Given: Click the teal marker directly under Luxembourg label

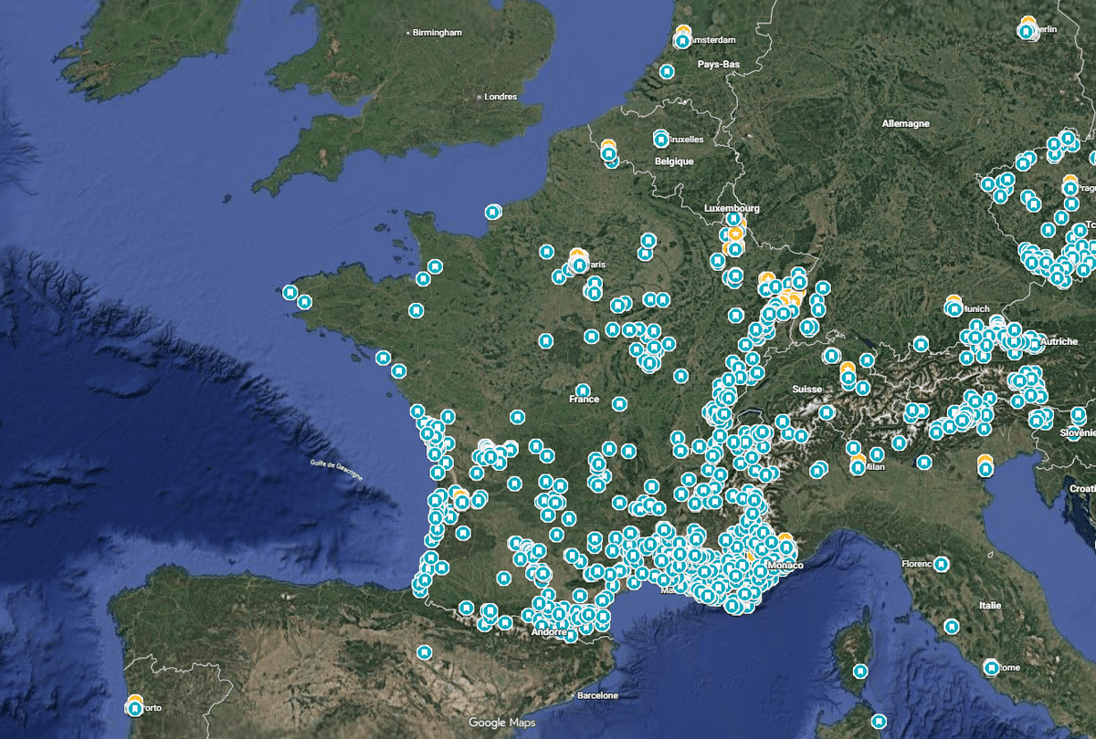Looking at the screenshot, I should point(732,220).
